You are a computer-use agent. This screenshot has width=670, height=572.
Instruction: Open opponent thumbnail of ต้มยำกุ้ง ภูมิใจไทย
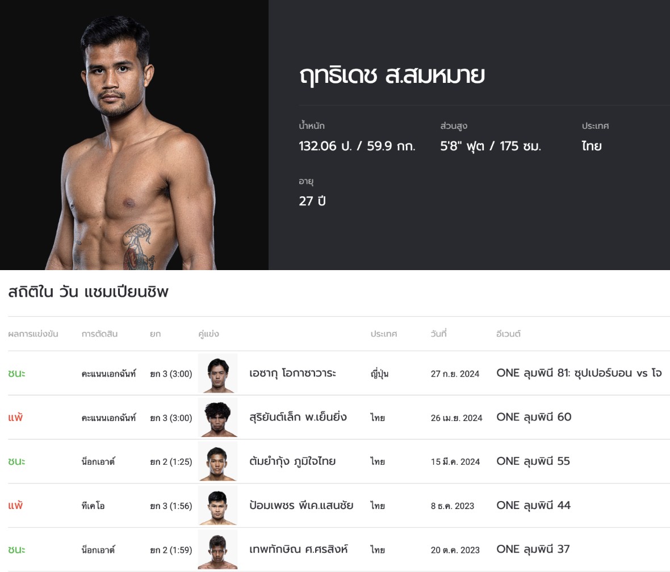pos(218,461)
